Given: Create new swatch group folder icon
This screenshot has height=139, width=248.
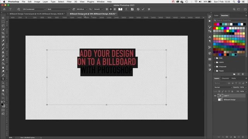Looking at the screenshot, I should click(x=234, y=74).
